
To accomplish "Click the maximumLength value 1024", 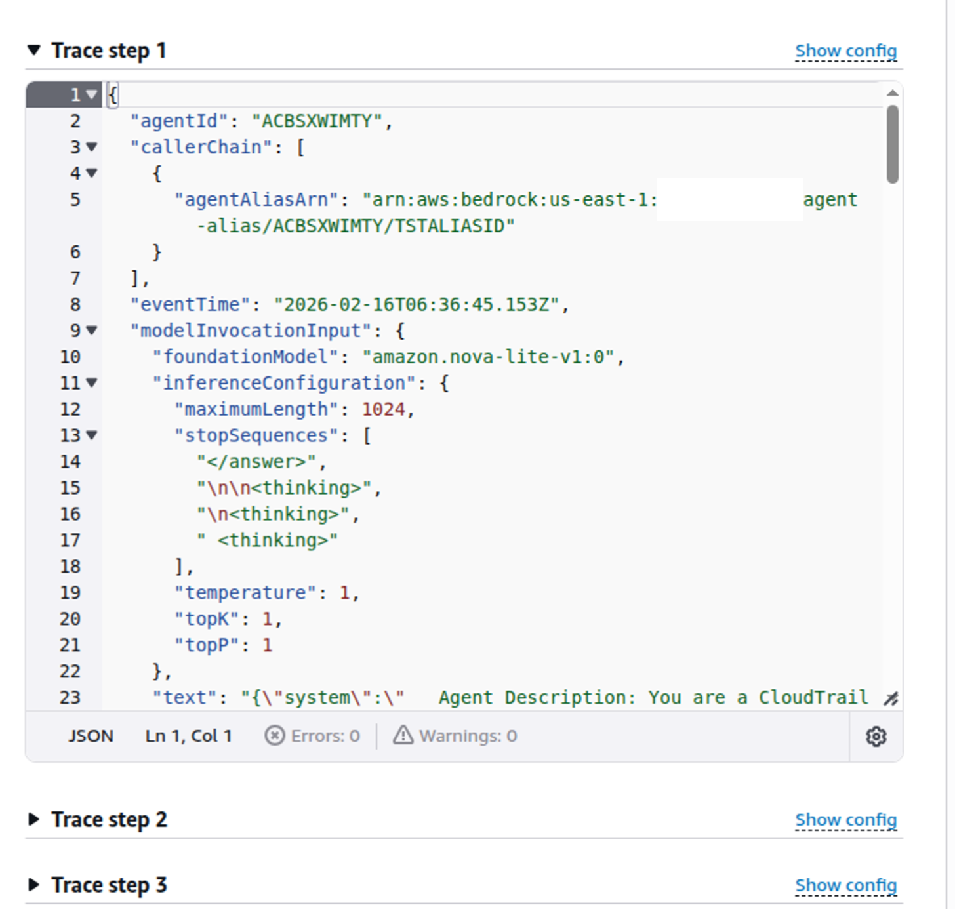I will [384, 410].
